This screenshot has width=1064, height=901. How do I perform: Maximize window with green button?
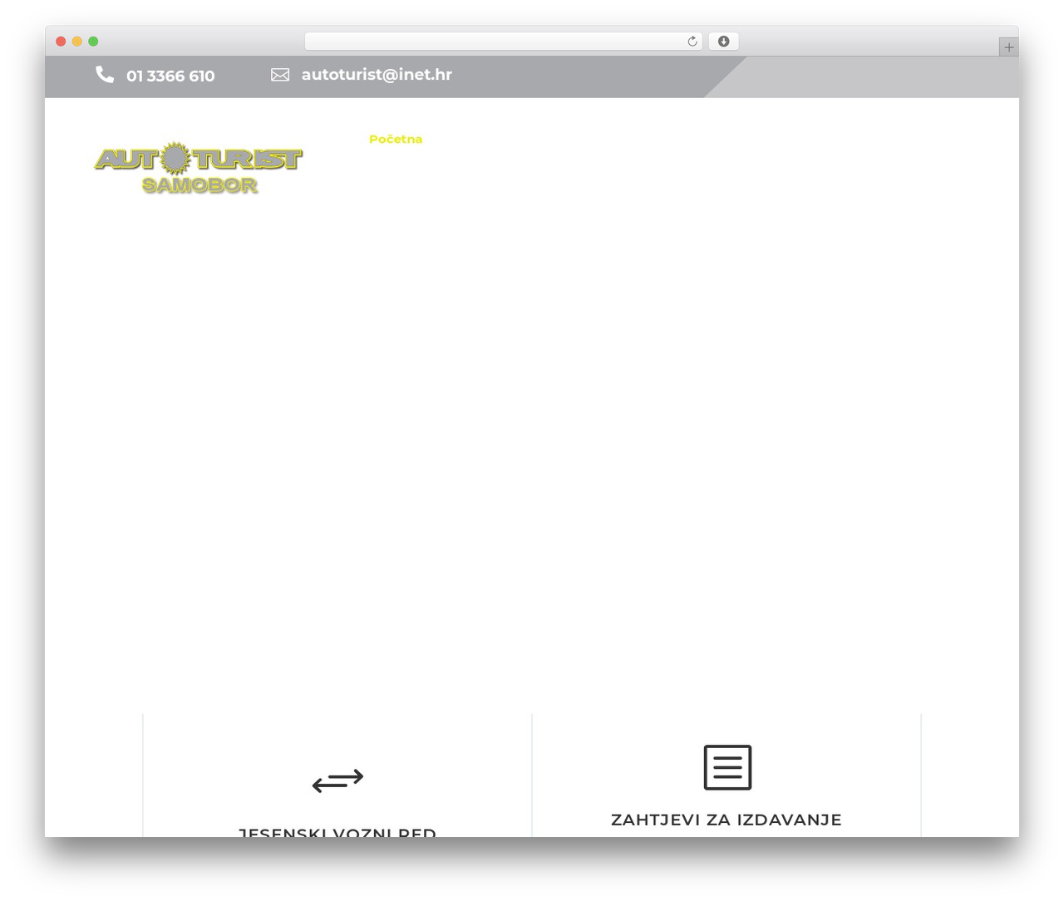point(93,42)
